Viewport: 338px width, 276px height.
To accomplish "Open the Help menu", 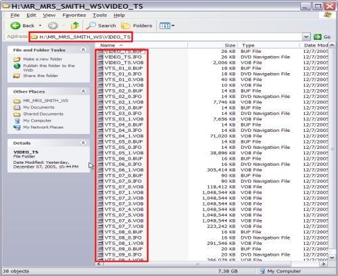I will 119,16.
